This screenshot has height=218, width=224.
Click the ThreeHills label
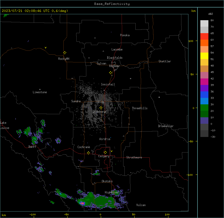point(140,108)
